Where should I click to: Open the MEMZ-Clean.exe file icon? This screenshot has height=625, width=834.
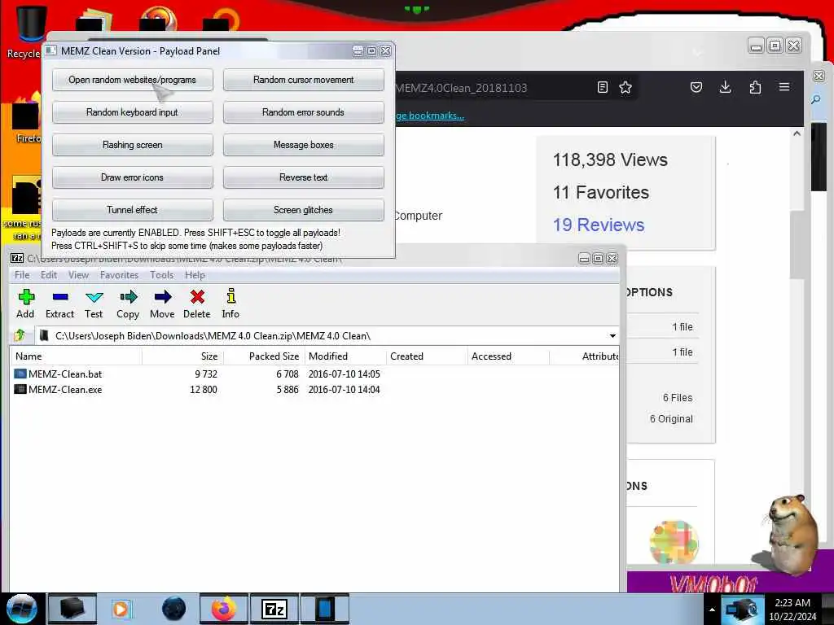[x=20, y=390]
